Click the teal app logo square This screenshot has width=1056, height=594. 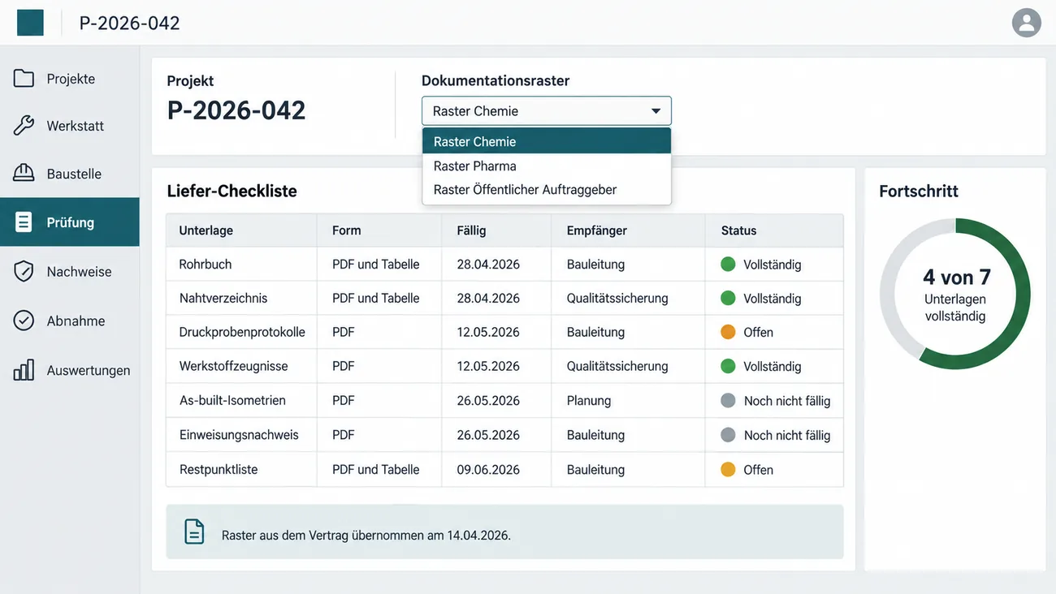(x=30, y=23)
